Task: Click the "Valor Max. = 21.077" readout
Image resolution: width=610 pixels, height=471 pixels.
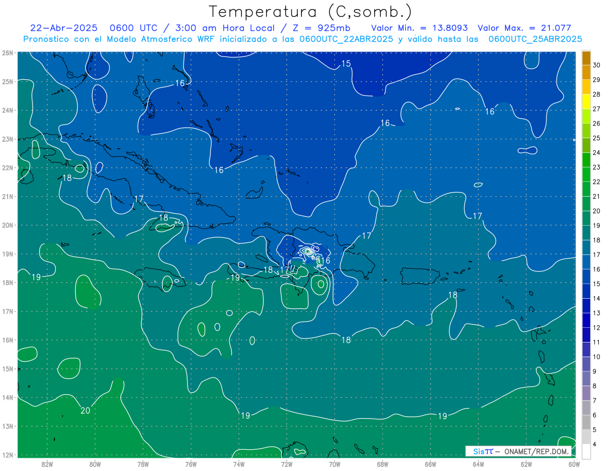Action: coord(525,28)
